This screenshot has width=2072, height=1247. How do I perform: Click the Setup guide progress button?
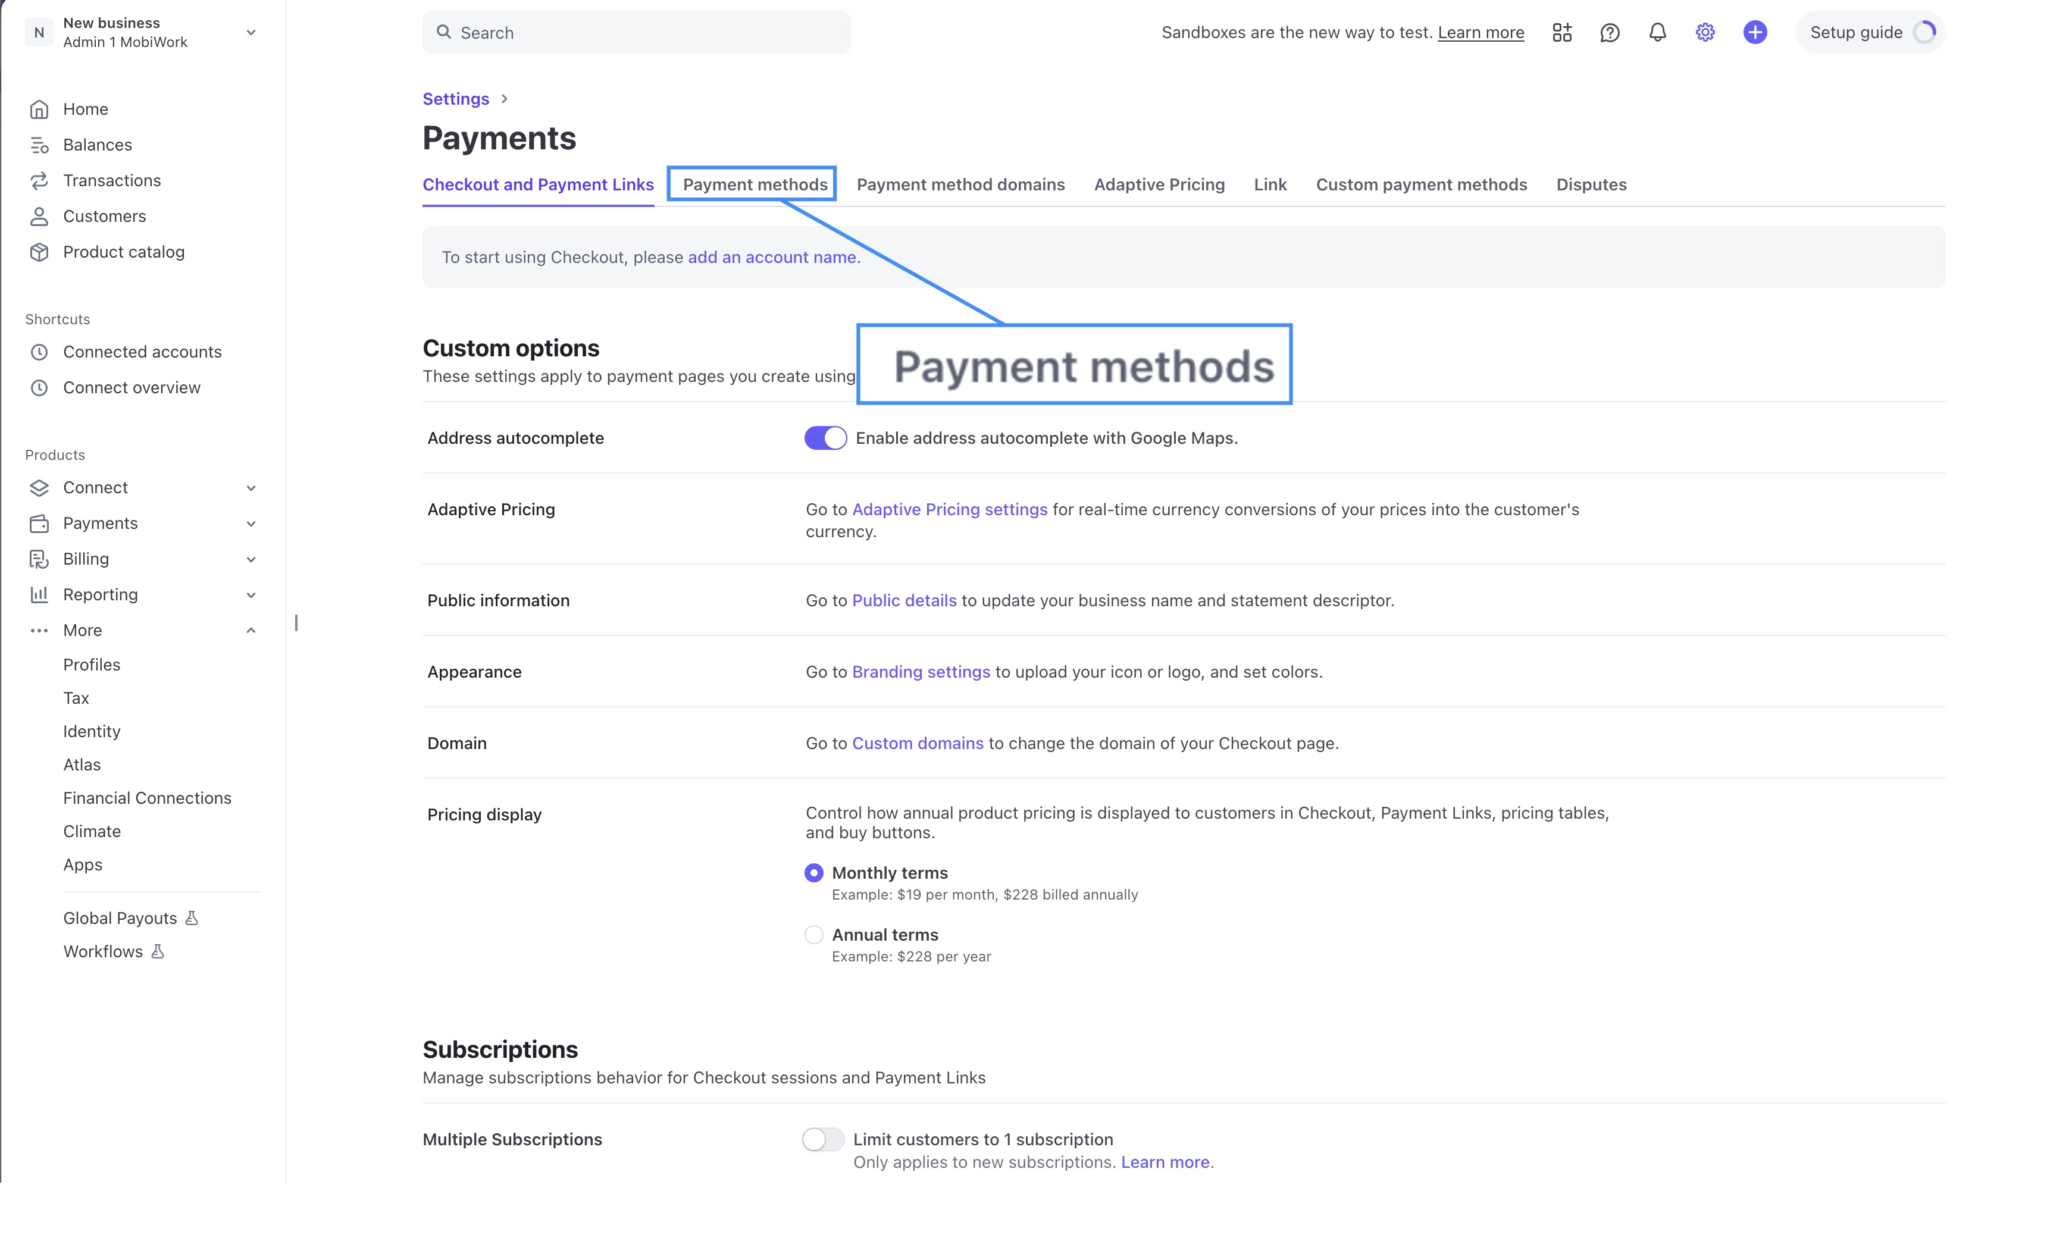(x=1870, y=33)
